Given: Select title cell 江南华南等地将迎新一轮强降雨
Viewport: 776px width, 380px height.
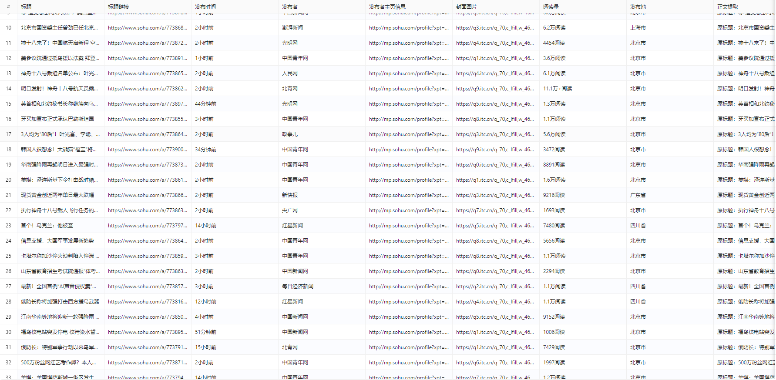Looking at the screenshot, I should [x=60, y=317].
